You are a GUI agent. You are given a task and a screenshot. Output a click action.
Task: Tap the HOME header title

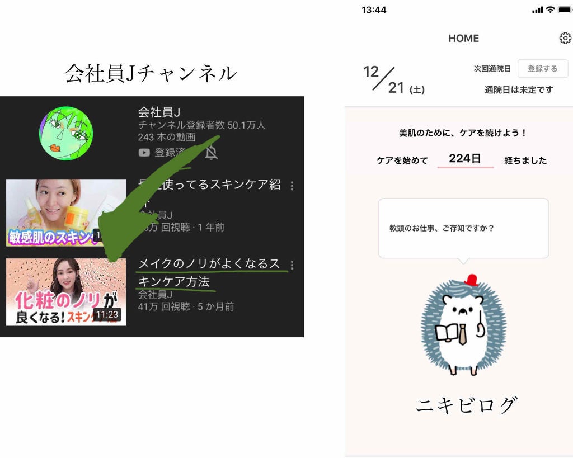point(463,39)
